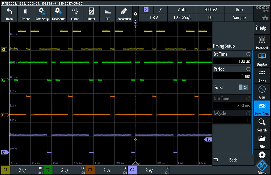Screen dimensions: 271x175
Task: Toggle the Burst mode switch
Action: click(244, 87)
